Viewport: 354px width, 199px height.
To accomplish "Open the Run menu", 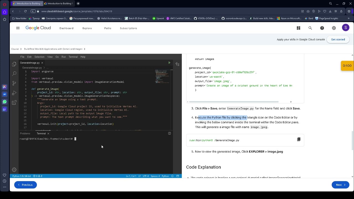I will click(64, 57).
